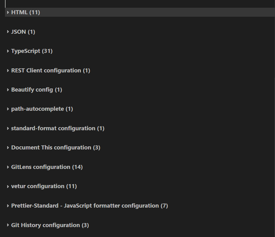The height and width of the screenshot is (237, 275).
Task: Expand the JSON settings section arrow
Action: 8,32
